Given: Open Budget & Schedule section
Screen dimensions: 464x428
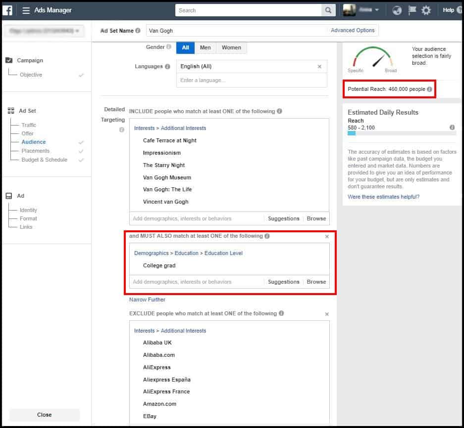Looking at the screenshot, I should (44, 160).
